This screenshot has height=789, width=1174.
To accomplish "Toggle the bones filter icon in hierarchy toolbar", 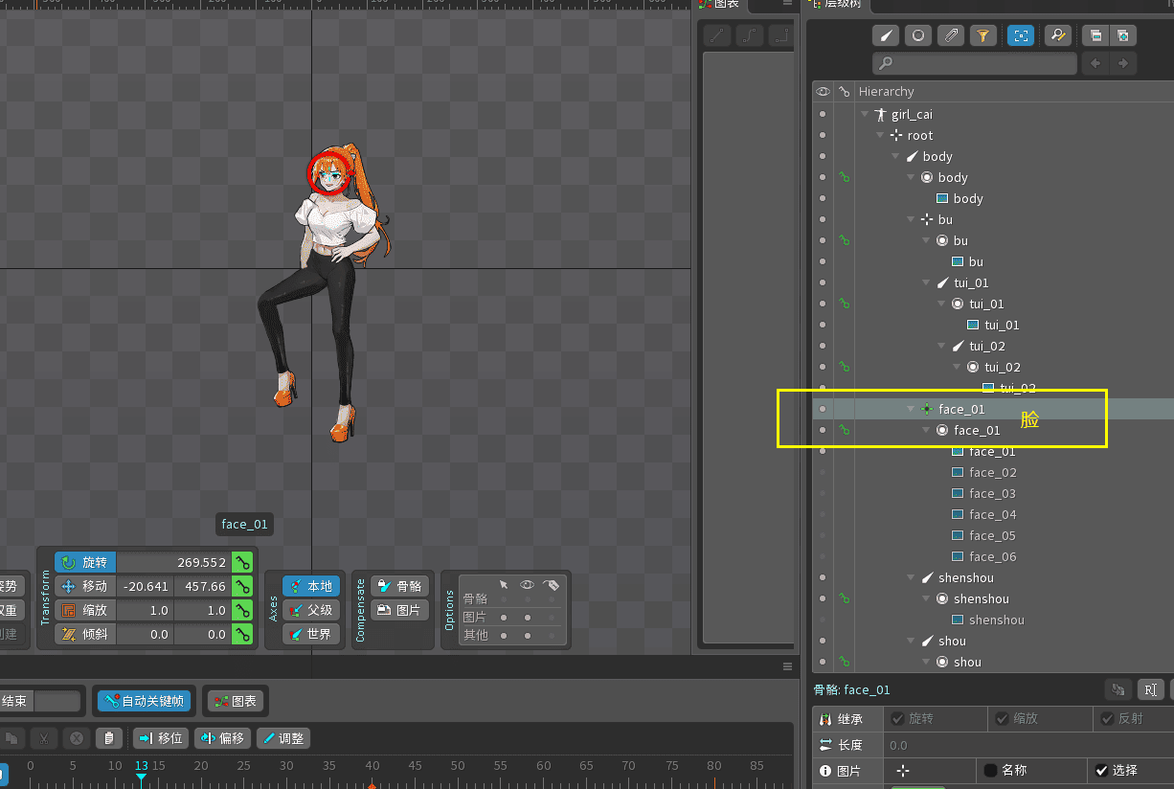I will [x=886, y=35].
